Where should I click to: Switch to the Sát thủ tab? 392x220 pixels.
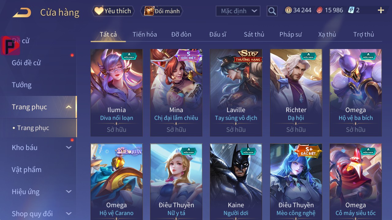pos(254,34)
